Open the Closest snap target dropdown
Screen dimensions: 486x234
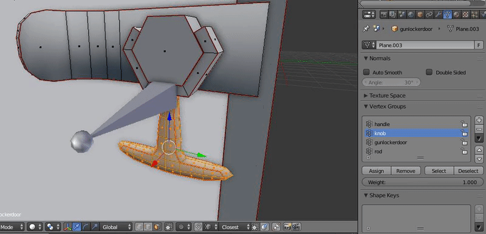(x=234, y=227)
